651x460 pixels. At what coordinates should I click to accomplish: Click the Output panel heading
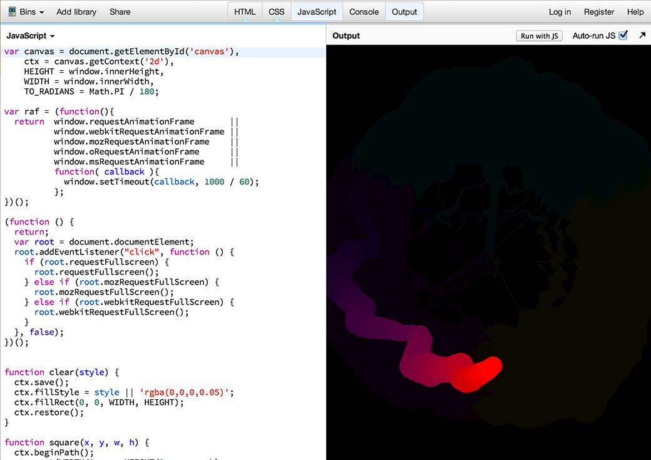(346, 36)
